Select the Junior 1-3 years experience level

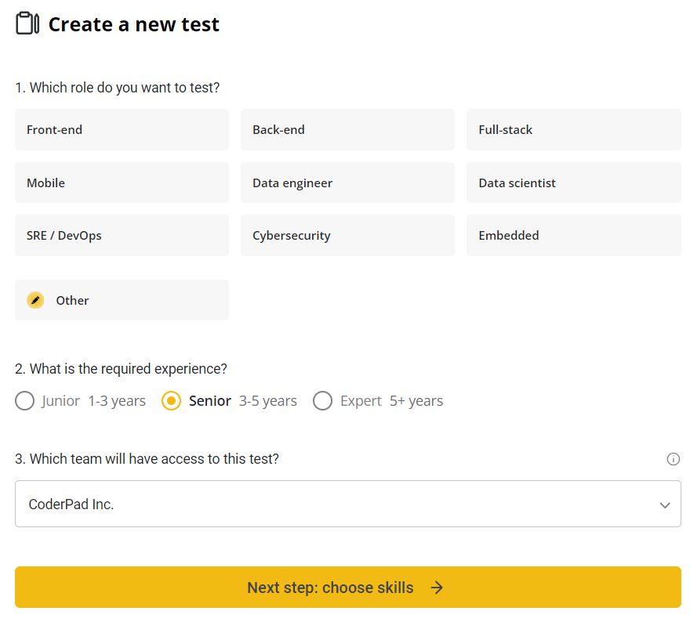pyautogui.click(x=24, y=400)
